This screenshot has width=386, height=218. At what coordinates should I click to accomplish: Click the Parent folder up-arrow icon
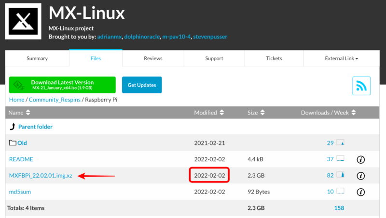13,127
